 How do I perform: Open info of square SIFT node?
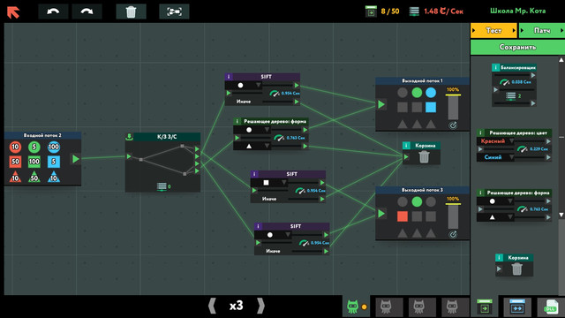[x=254, y=174]
